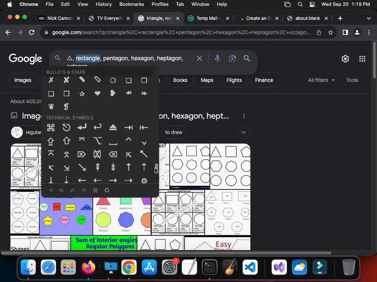Open the Google apps grid
This screenshot has height=282, width=377.
(x=362, y=59)
